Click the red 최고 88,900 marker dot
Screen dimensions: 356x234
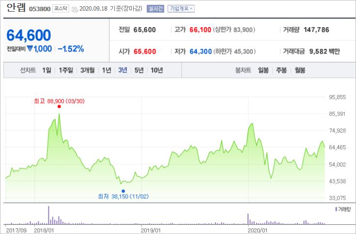point(59,106)
